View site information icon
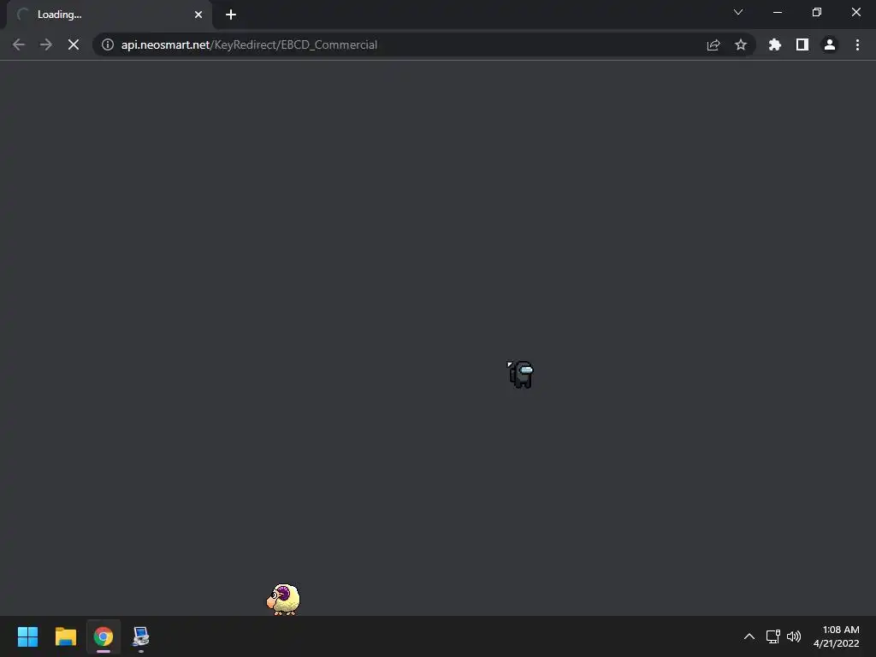Image resolution: width=876 pixels, height=657 pixels. tap(108, 44)
